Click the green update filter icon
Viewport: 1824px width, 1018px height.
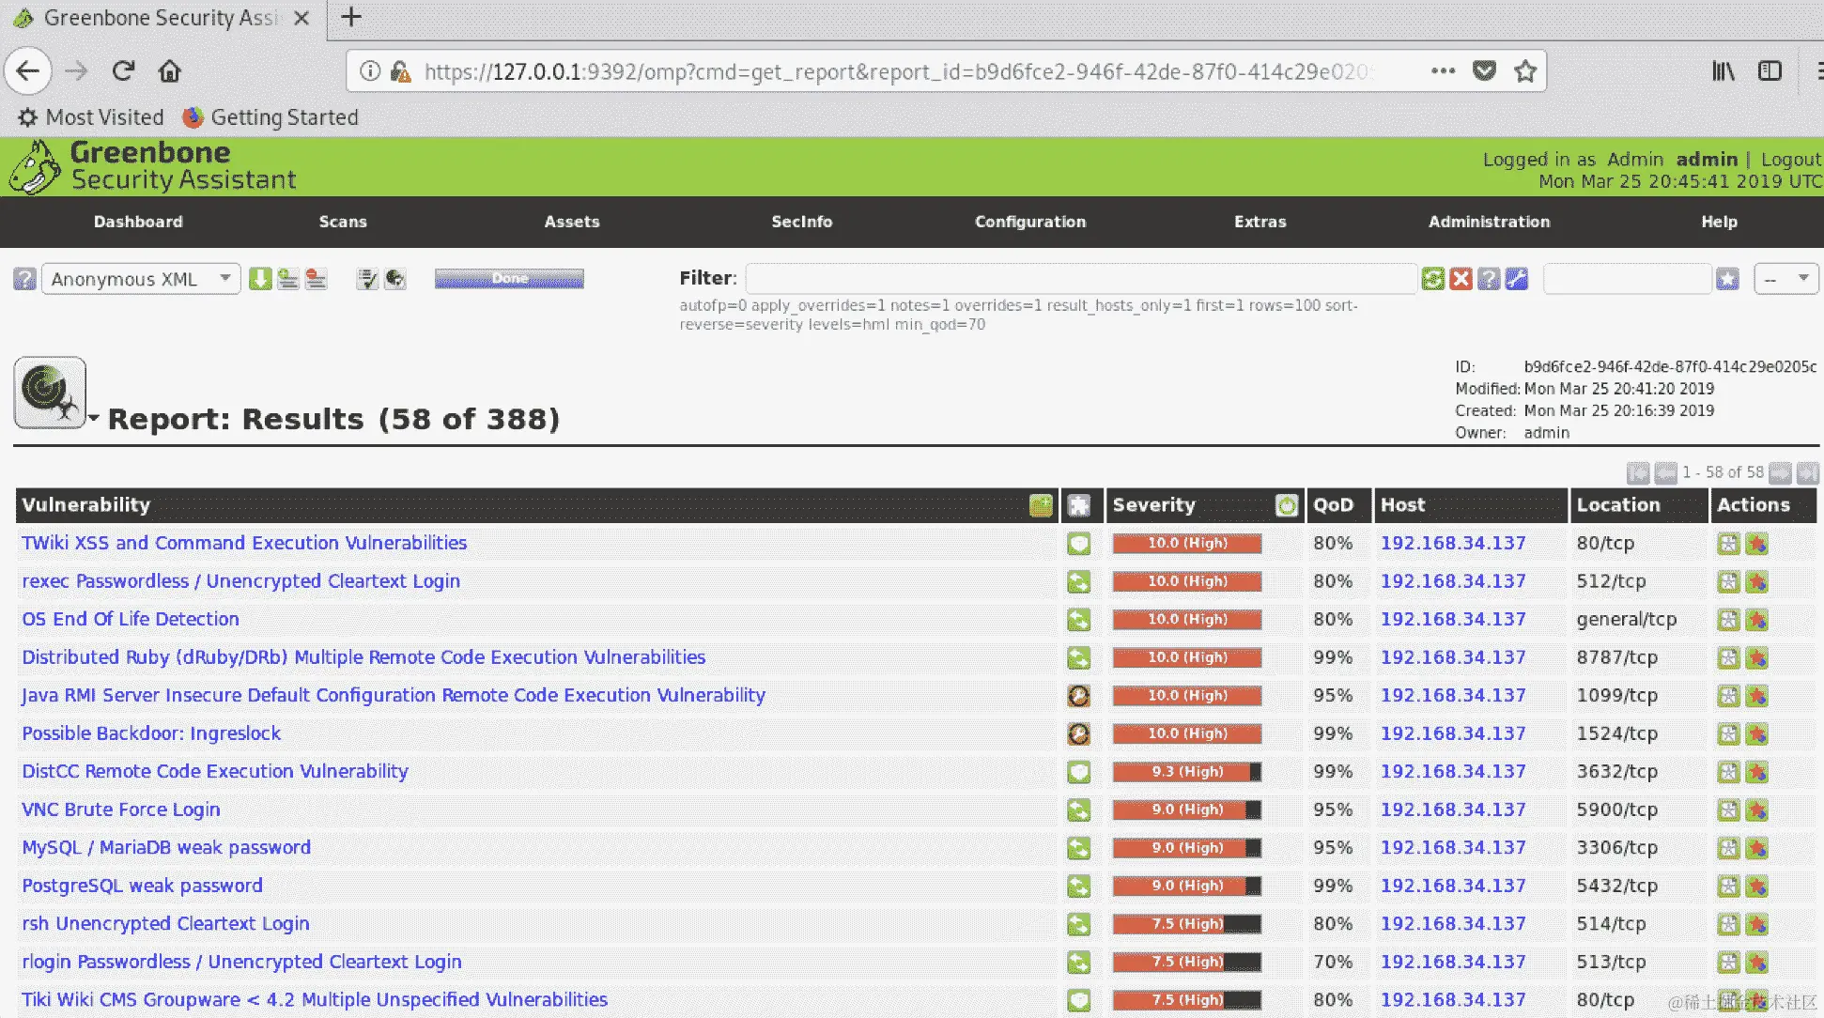pyautogui.click(x=1432, y=279)
